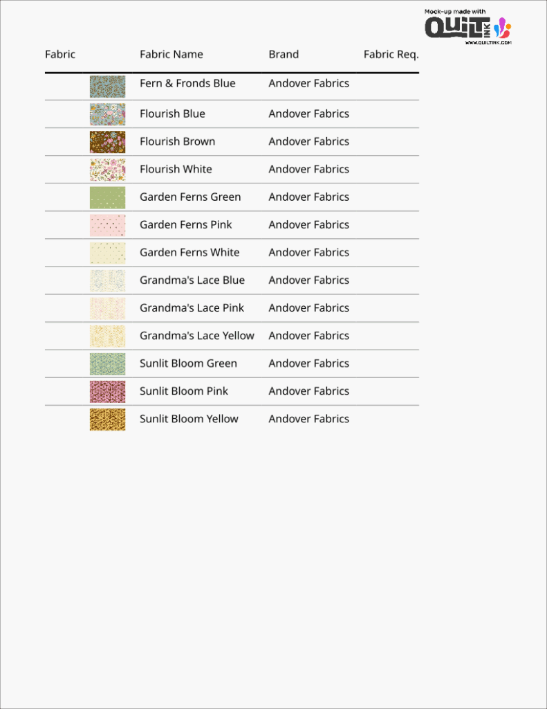The height and width of the screenshot is (709, 547).
Task: Click Andover Fabrics in the Flourish Brown row
Action: click(x=308, y=141)
